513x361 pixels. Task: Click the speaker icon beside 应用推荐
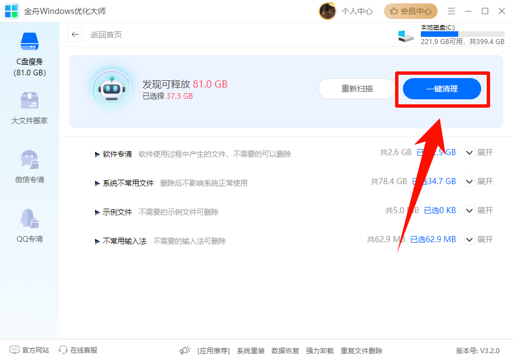[x=184, y=350]
